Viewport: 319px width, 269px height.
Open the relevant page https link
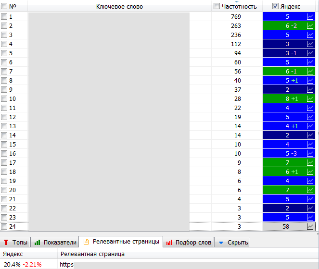coord(66,264)
